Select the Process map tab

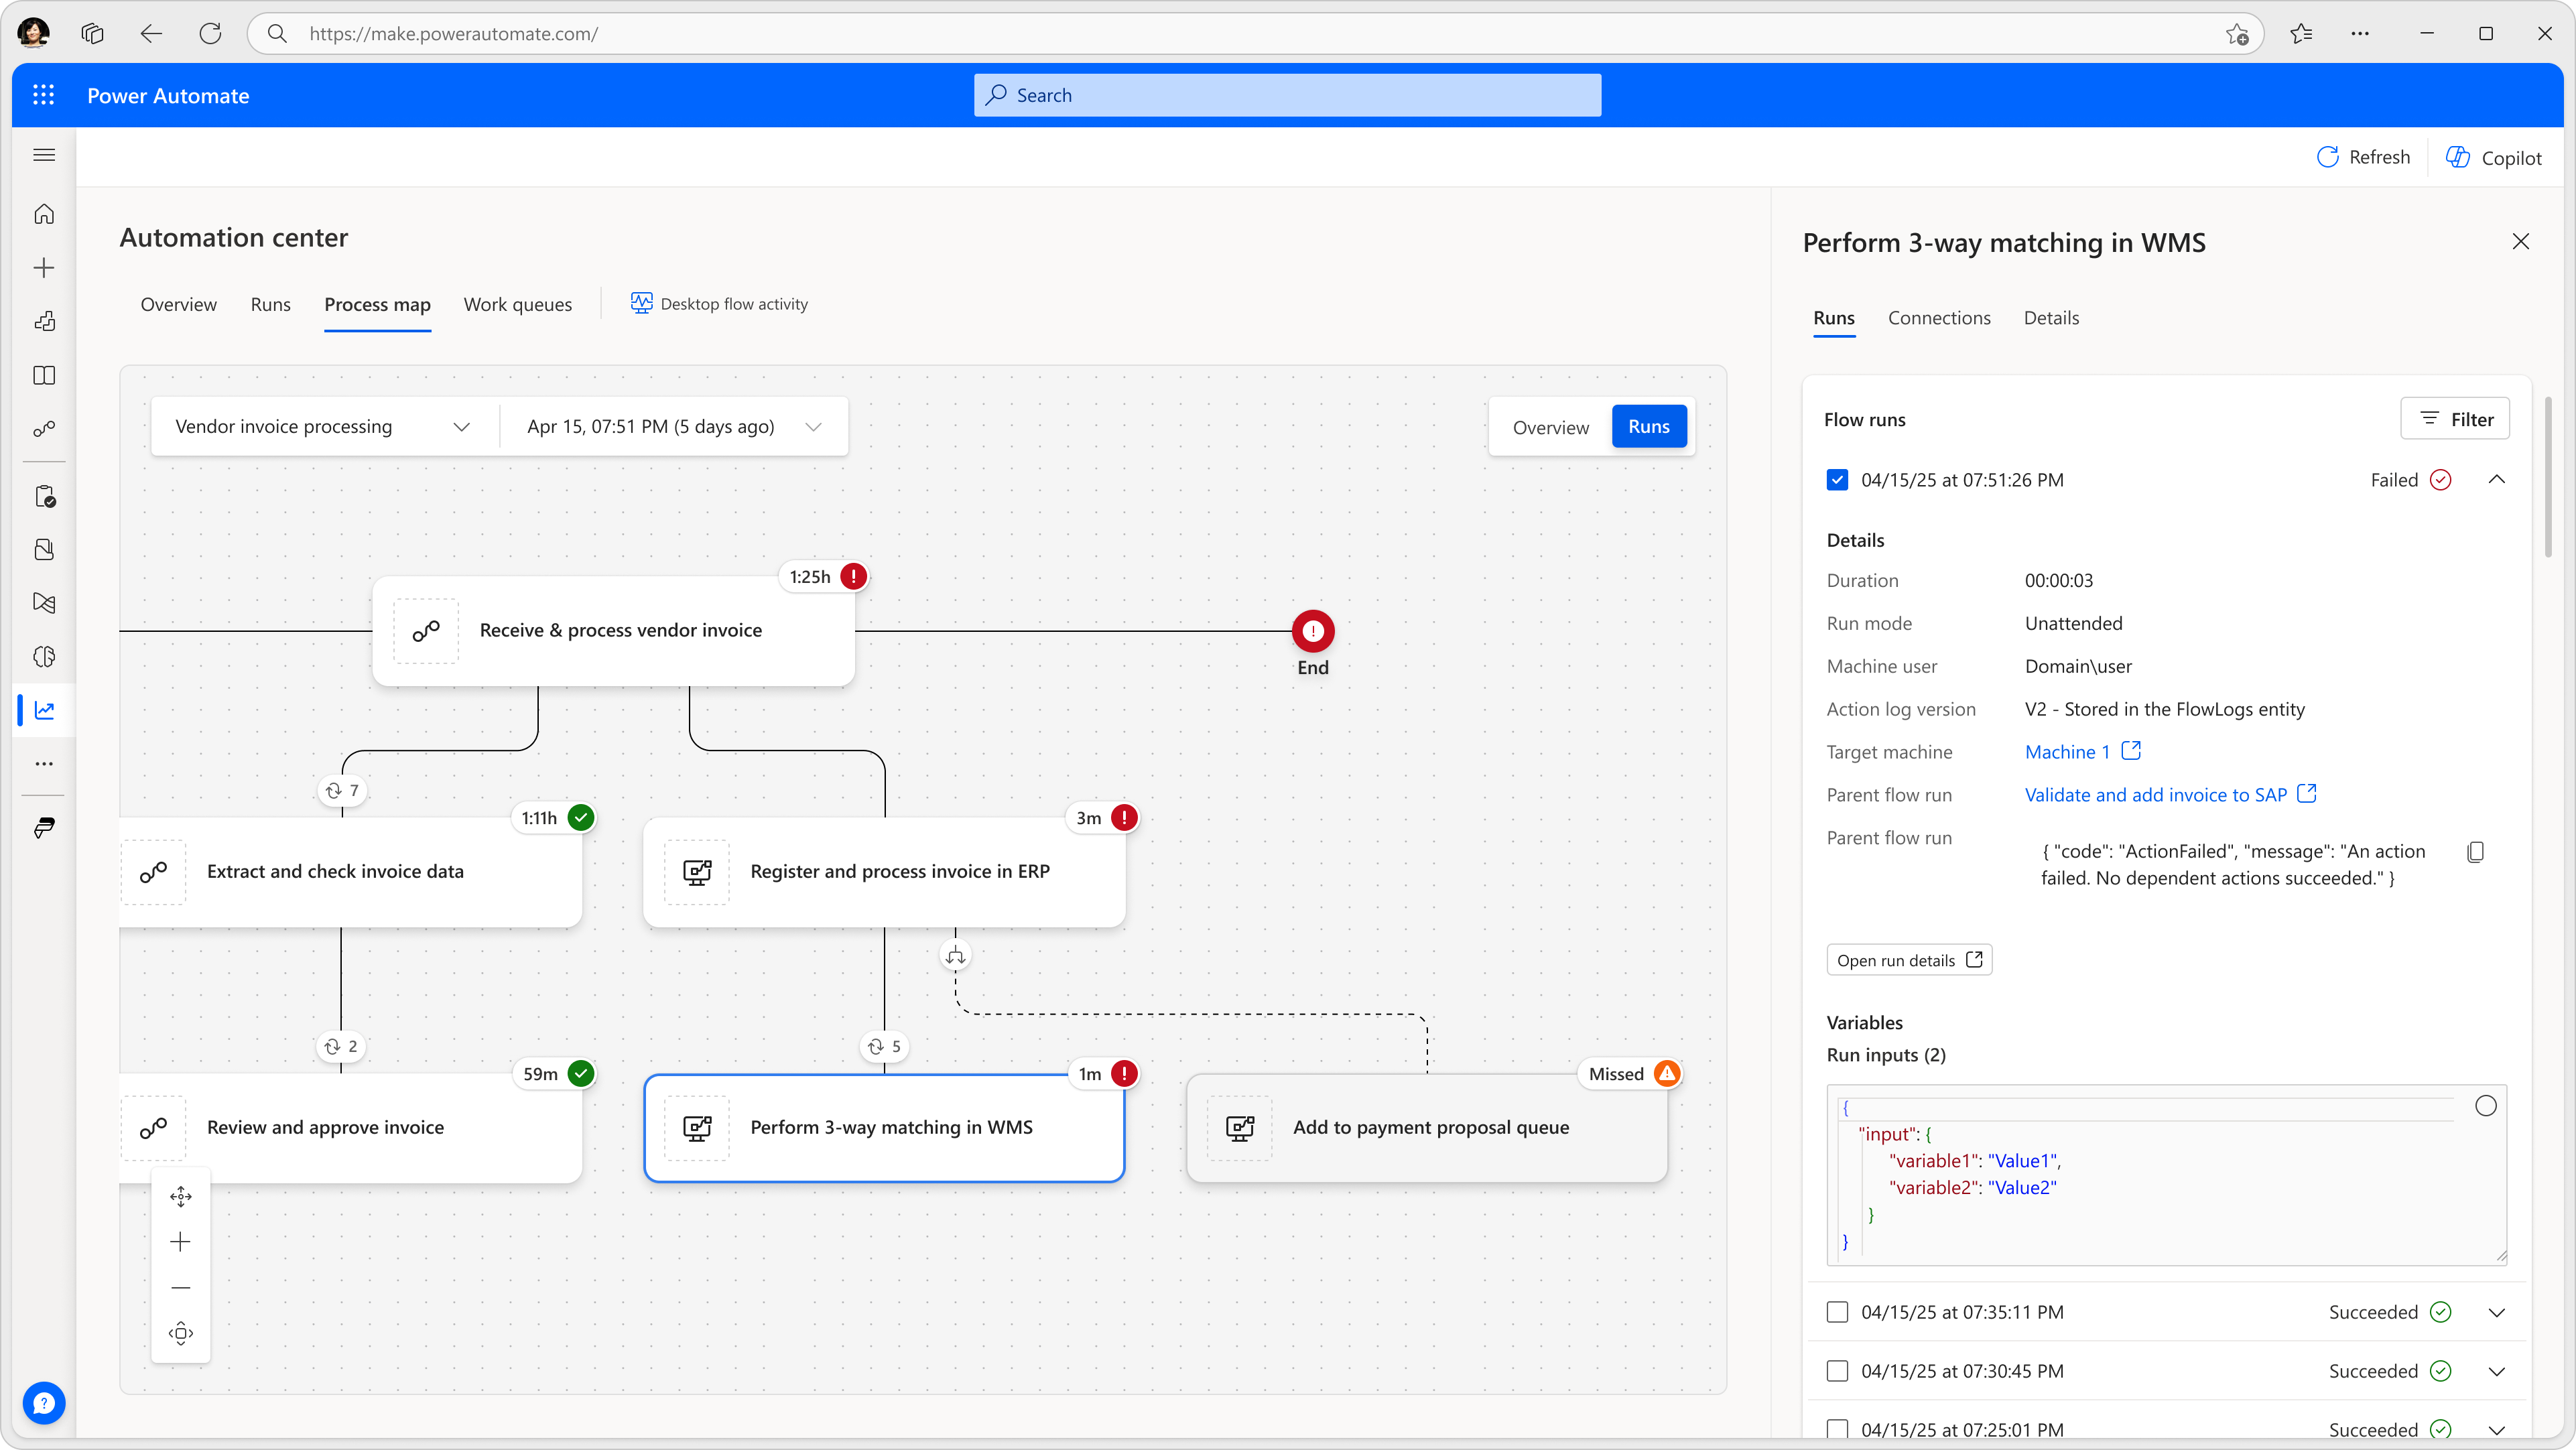point(377,304)
